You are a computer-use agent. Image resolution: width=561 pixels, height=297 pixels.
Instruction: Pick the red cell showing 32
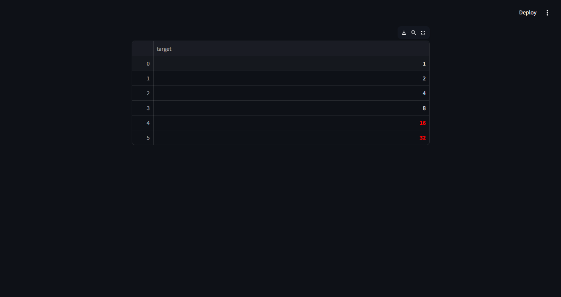pyautogui.click(x=291, y=137)
